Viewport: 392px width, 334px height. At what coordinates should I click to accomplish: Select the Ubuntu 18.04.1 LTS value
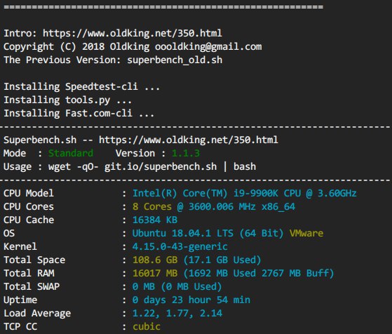click(x=183, y=233)
